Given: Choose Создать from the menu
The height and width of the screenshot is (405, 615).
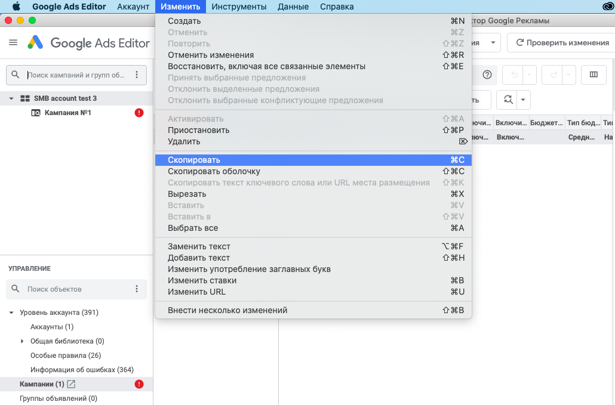Looking at the screenshot, I should [313, 21].
